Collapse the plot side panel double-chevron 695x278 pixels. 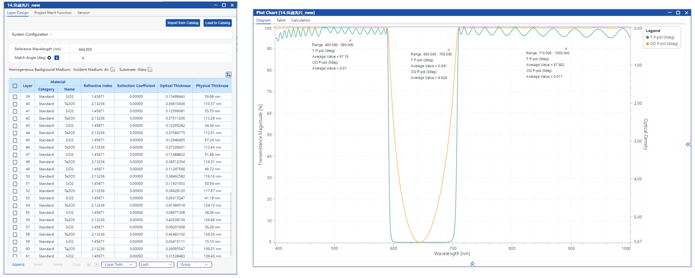(688, 144)
